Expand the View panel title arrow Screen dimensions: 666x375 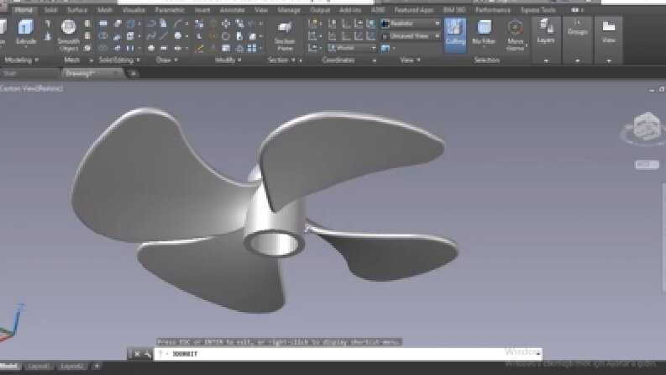coord(418,60)
